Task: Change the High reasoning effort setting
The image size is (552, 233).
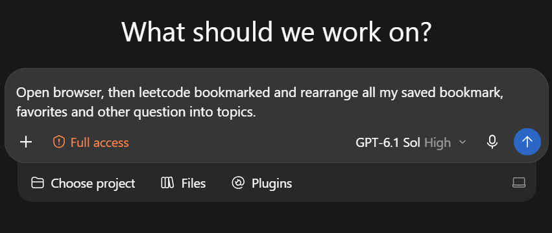Action: point(438,142)
